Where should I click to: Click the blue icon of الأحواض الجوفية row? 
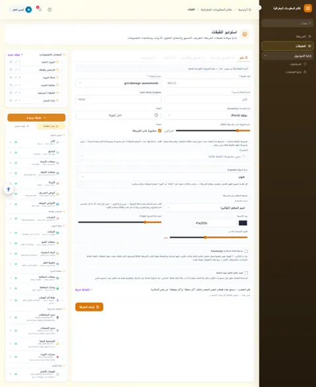pos(57,204)
